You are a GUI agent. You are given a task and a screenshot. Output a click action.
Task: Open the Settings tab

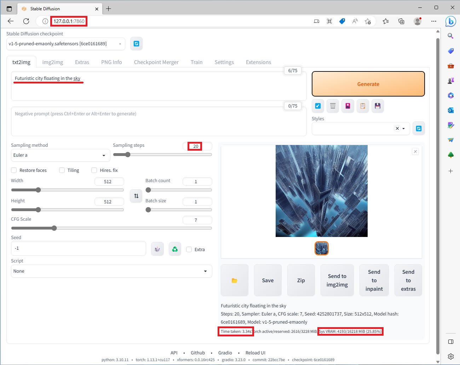[x=224, y=62]
